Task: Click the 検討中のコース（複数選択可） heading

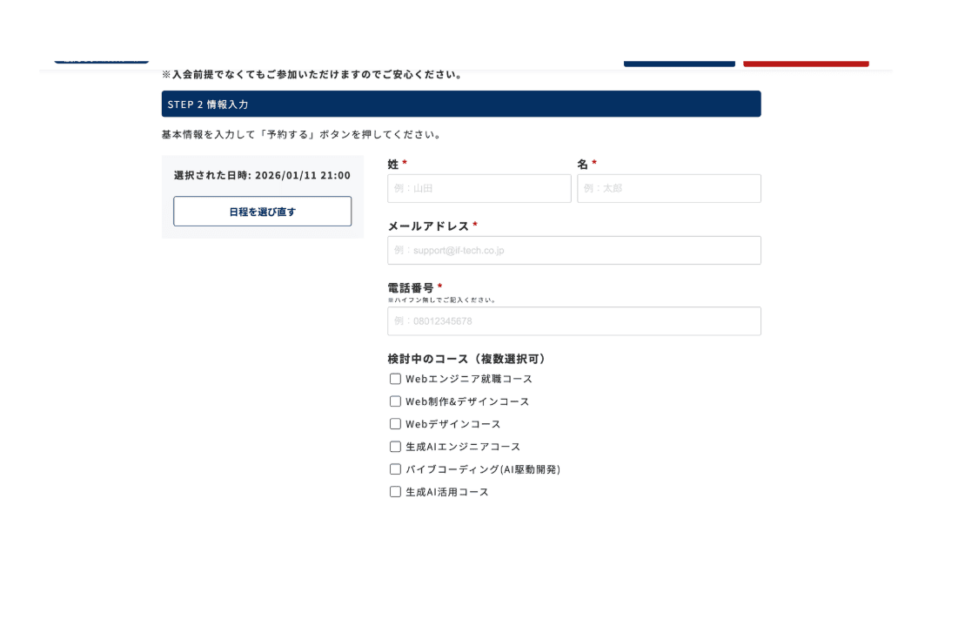Action: click(x=466, y=358)
